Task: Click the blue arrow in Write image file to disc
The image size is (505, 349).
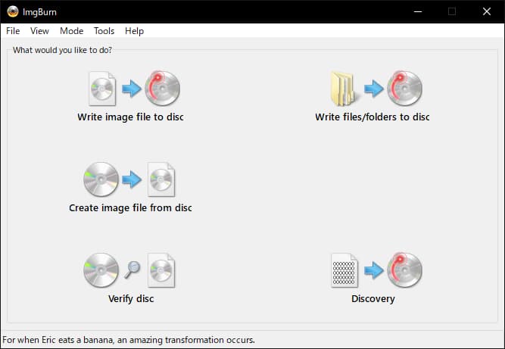Action: [132, 89]
